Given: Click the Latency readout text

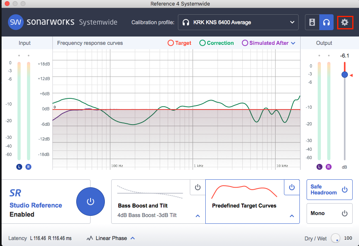Looking at the screenshot, I should point(40,238).
